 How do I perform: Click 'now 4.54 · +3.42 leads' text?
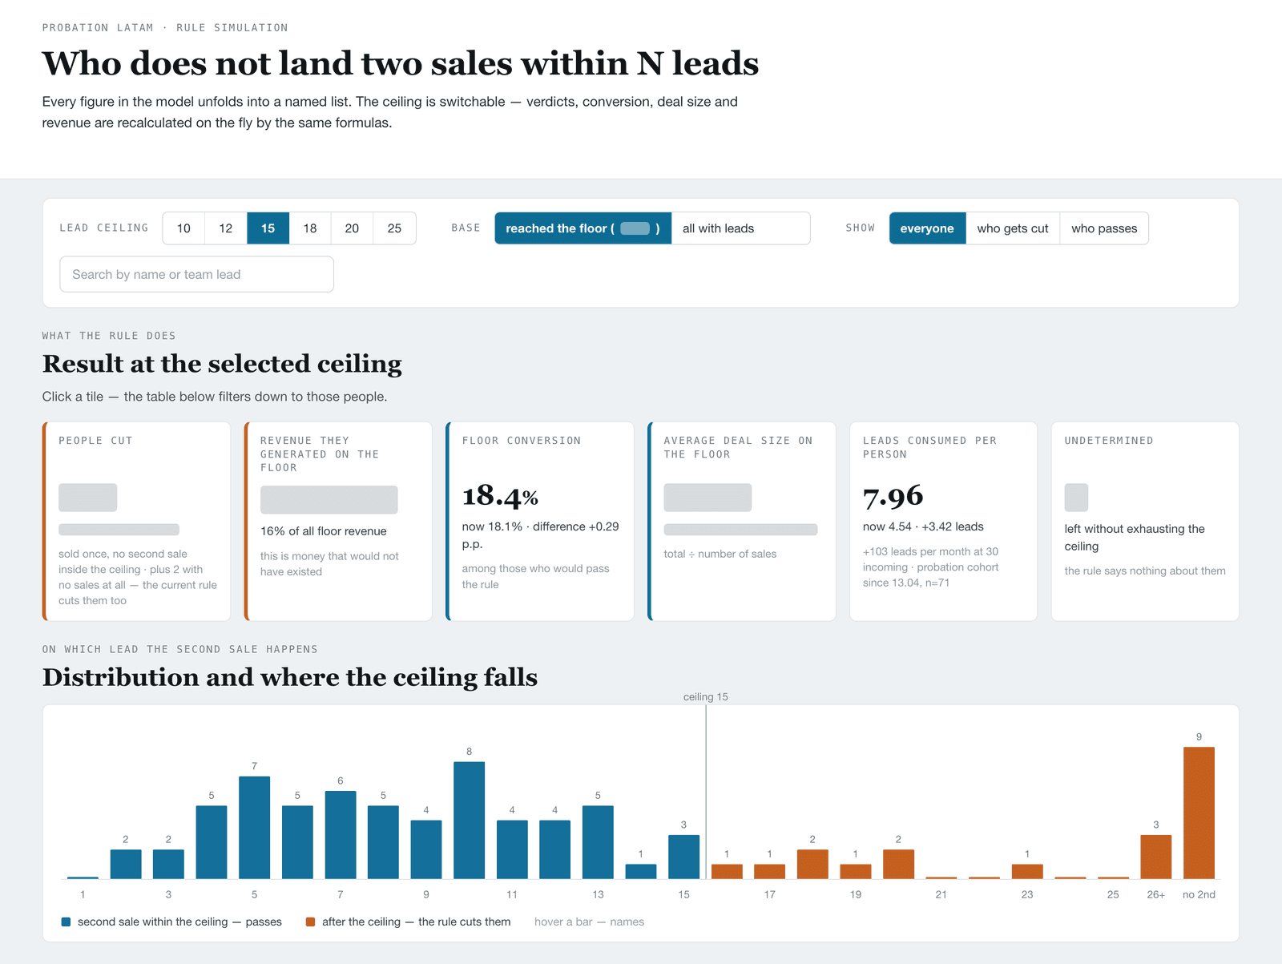[x=923, y=526]
